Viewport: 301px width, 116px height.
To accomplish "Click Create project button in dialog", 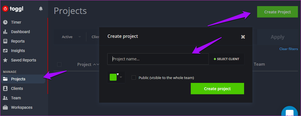I will click(217, 89).
